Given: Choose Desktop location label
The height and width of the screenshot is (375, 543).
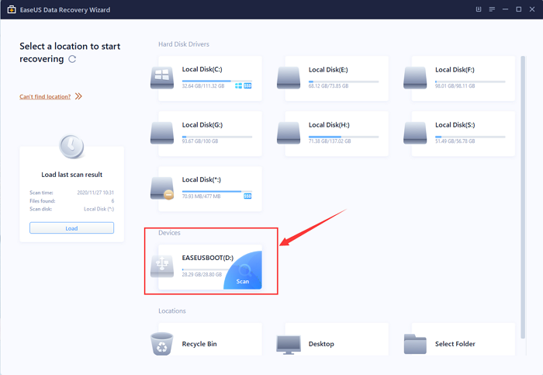Looking at the screenshot, I should (321, 344).
